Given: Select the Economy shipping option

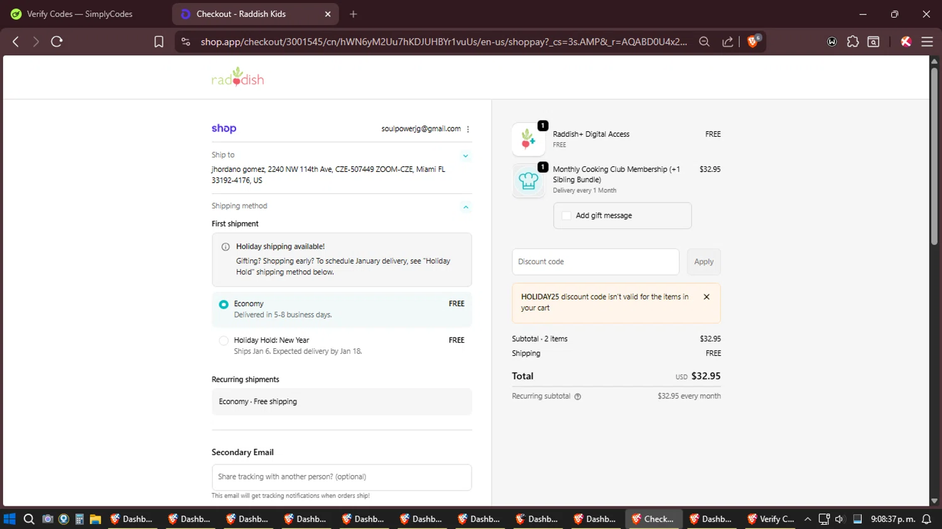Looking at the screenshot, I should click(x=224, y=304).
